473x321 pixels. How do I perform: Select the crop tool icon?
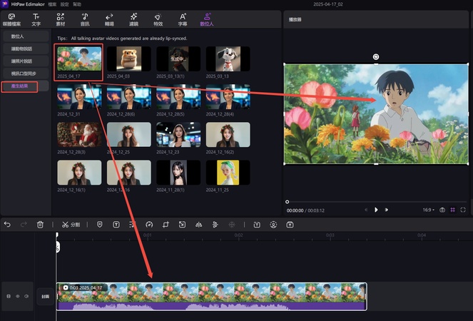coord(166,225)
